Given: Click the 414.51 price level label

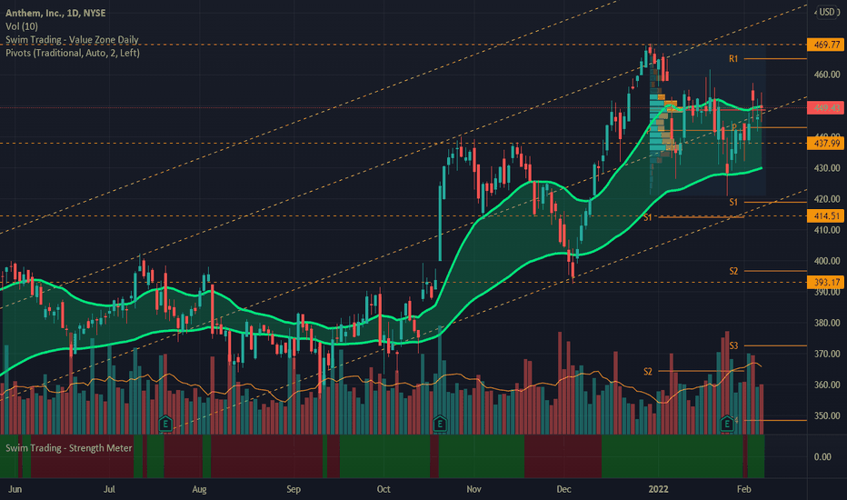Looking at the screenshot, I should (x=826, y=216).
